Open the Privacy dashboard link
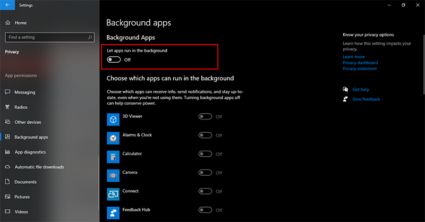The height and width of the screenshot is (222, 425). click(x=360, y=63)
